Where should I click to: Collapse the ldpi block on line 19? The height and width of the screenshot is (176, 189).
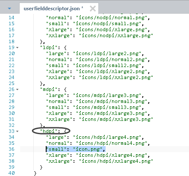[x=17, y=47]
